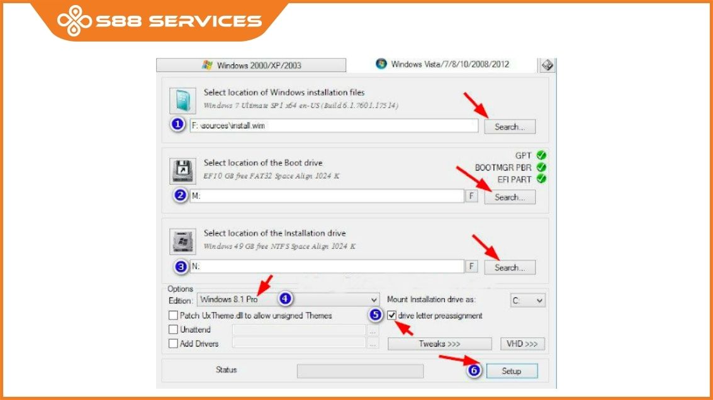
Task: Switch to the Windows 2000/XP/2003 tab
Action: click(251, 65)
